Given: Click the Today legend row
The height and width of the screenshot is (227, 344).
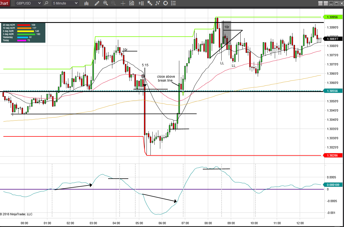Looking at the screenshot, I should [16, 40].
